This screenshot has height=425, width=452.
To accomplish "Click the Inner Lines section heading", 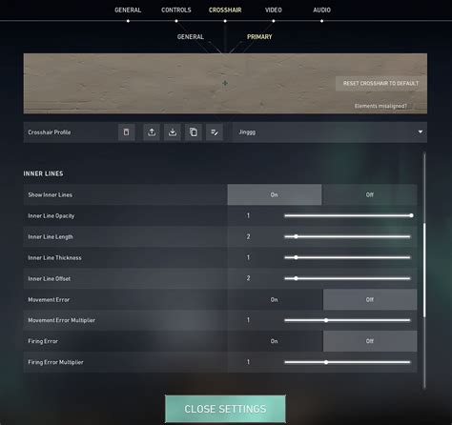I will click(x=43, y=173).
